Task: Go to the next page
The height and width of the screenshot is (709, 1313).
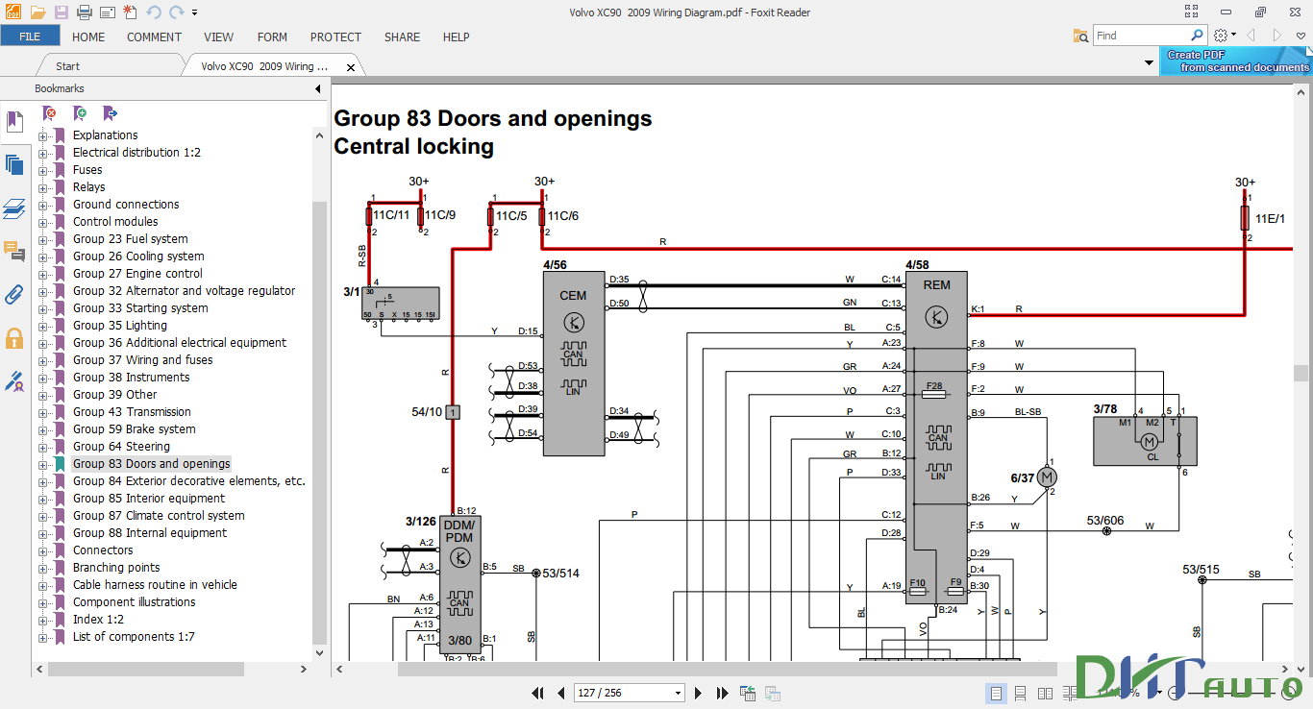Action: tap(698, 693)
